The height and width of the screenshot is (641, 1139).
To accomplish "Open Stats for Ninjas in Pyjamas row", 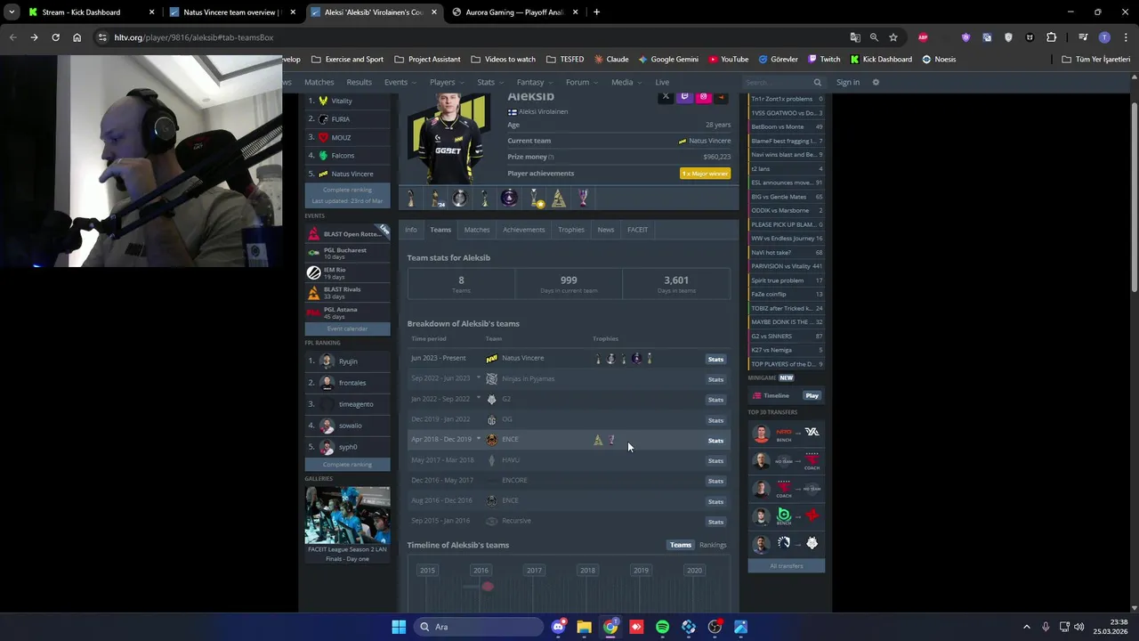I will point(715,379).
